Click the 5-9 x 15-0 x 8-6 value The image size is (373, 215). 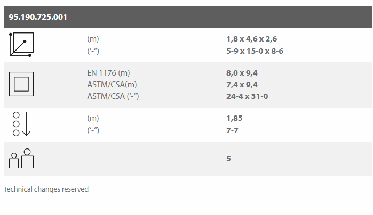pos(255,51)
